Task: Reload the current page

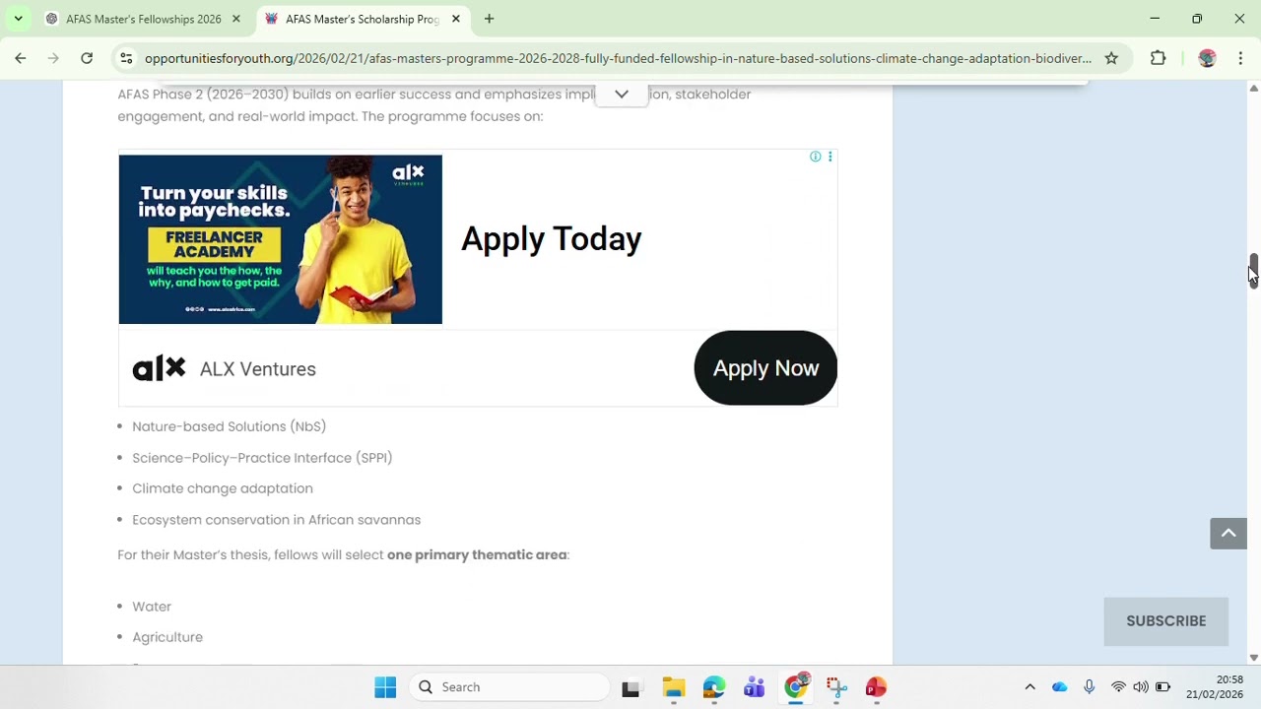Action: pos(87,58)
